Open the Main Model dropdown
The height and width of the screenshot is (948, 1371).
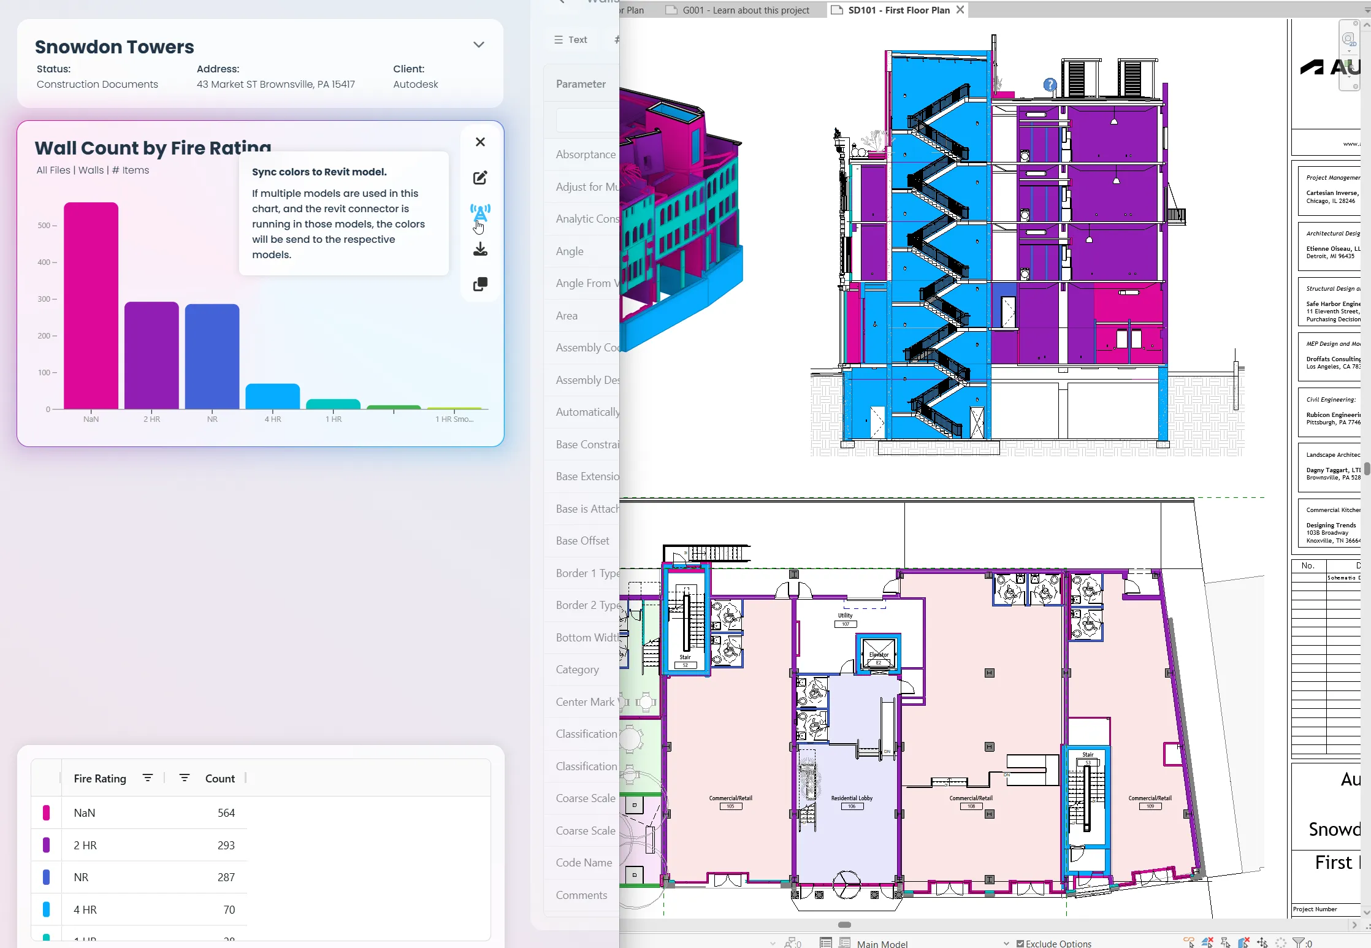[x=883, y=943]
